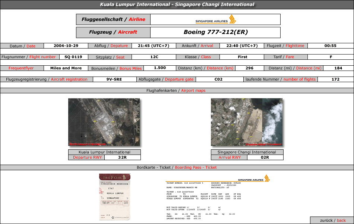Click the zurück / back button
This screenshot has width=354, height=224.
point(332,220)
